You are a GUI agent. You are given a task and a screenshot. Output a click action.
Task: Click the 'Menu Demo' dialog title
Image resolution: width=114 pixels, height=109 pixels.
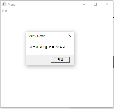[37, 36]
